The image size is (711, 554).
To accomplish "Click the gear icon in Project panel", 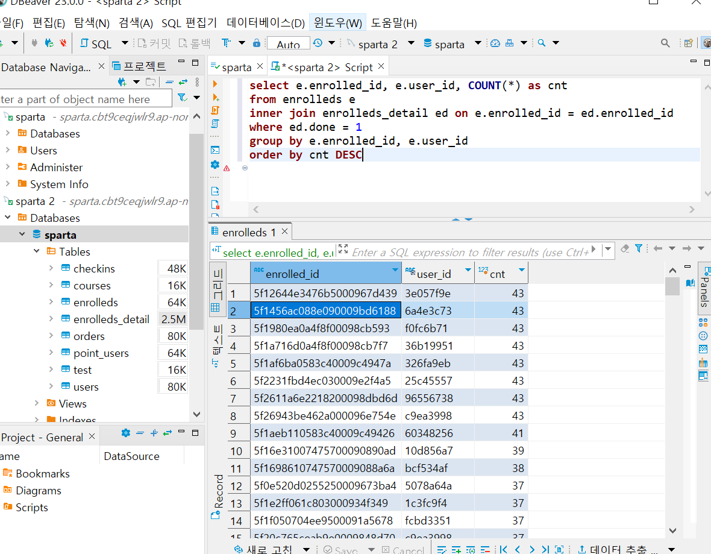I will 125,433.
